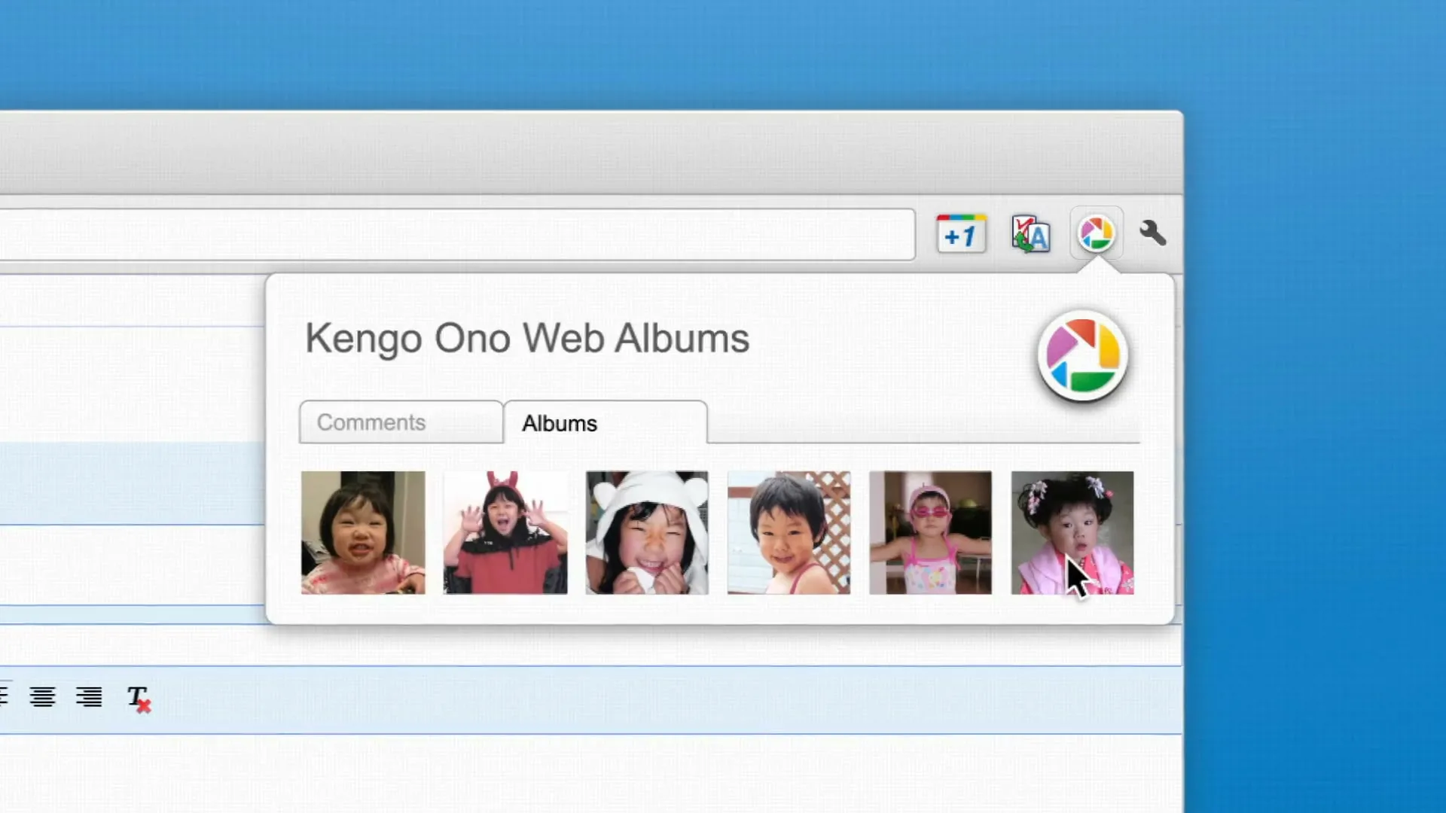The image size is (1446, 813).
Task: Open the album with the pink swim goggles
Action: (930, 533)
